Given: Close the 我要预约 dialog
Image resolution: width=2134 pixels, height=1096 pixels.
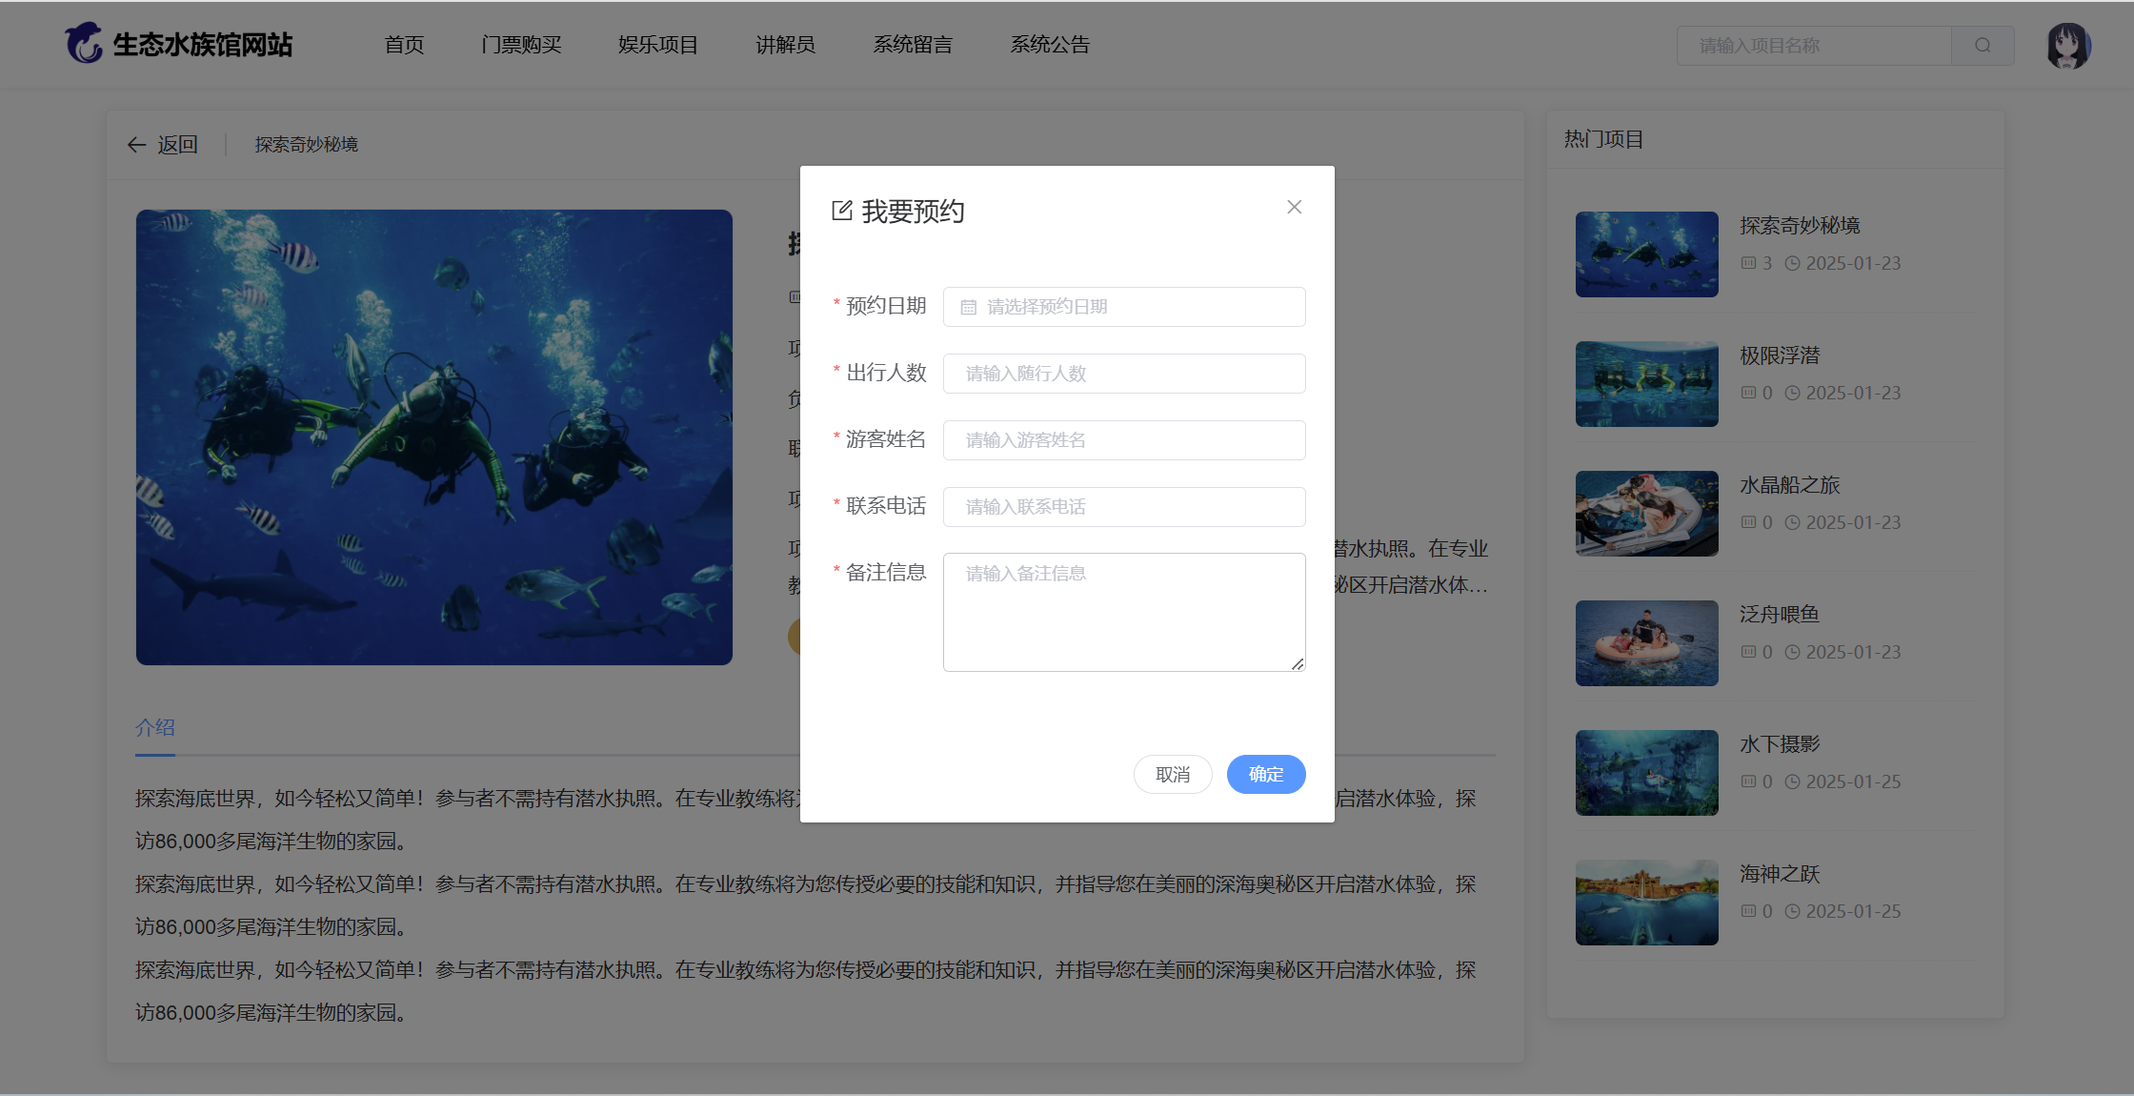Looking at the screenshot, I should click(x=1294, y=207).
